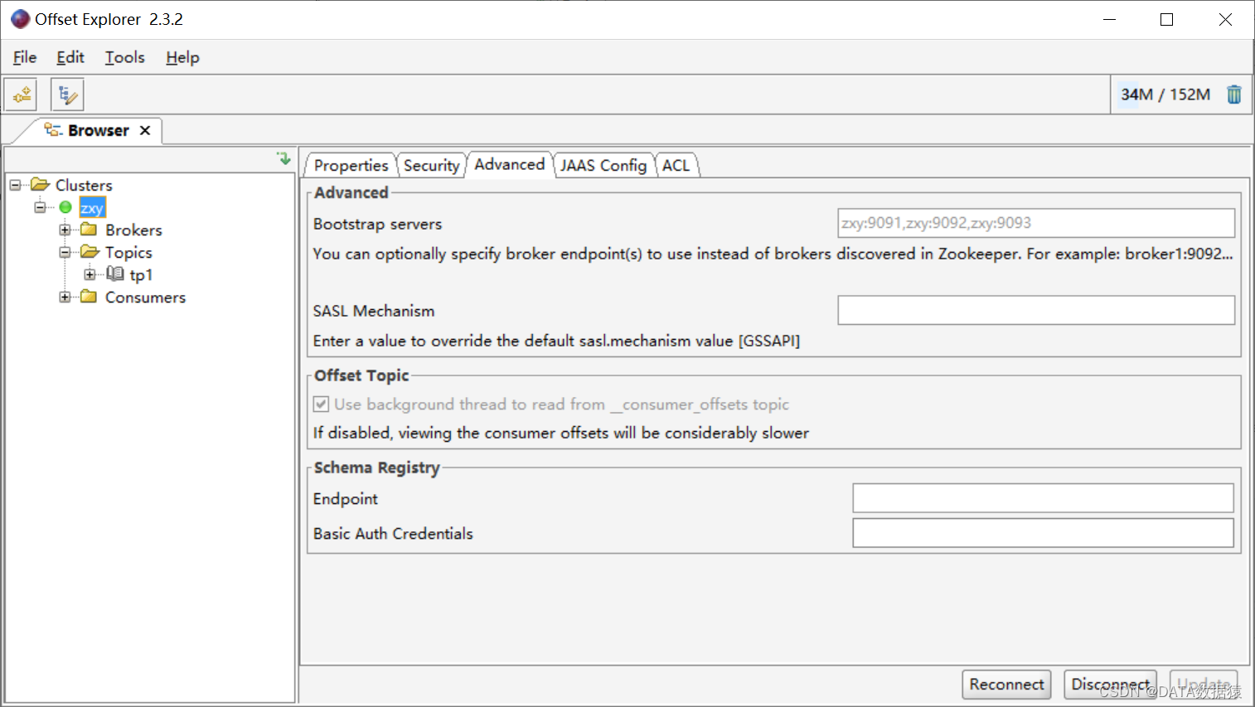
Task: Select the Browser panel tab
Action: (98, 130)
